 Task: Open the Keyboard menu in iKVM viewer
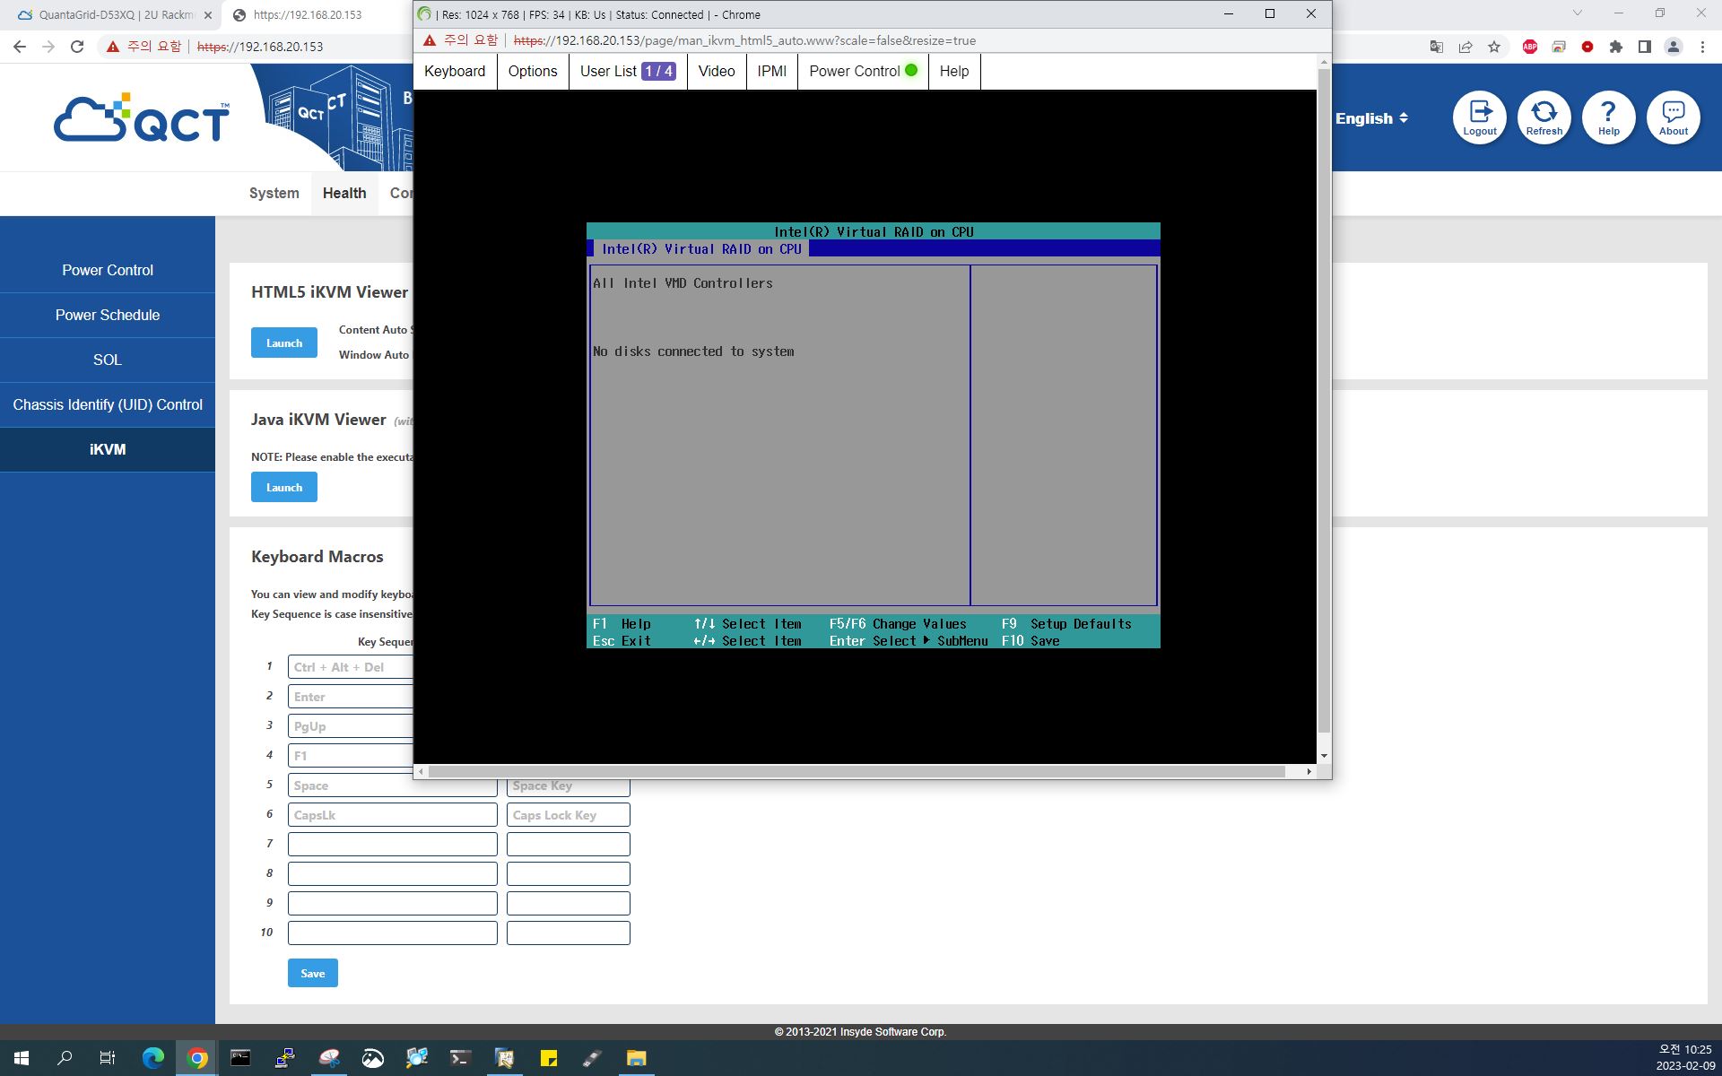pyautogui.click(x=455, y=72)
